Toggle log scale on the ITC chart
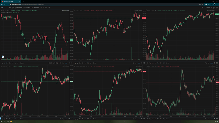 [x=63, y=63]
